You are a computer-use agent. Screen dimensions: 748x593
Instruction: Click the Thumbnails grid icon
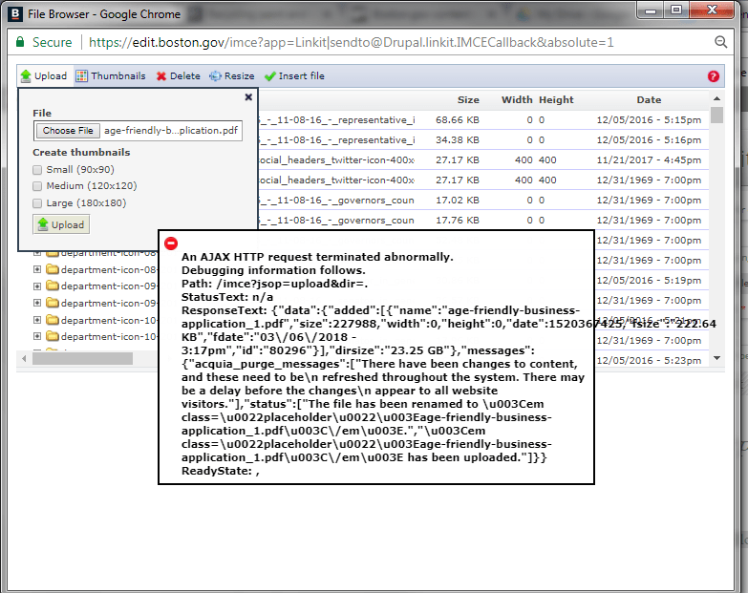click(x=82, y=76)
